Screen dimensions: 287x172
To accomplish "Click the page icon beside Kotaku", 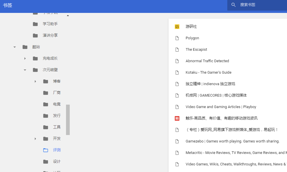I will click(x=177, y=73).
